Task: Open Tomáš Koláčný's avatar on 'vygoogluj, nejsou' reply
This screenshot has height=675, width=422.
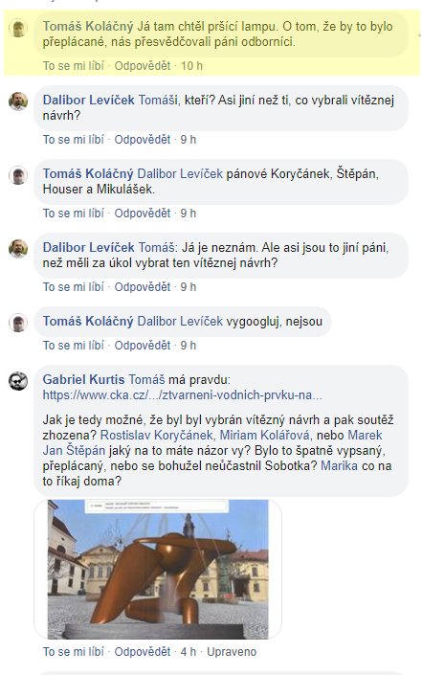Action: (18, 323)
